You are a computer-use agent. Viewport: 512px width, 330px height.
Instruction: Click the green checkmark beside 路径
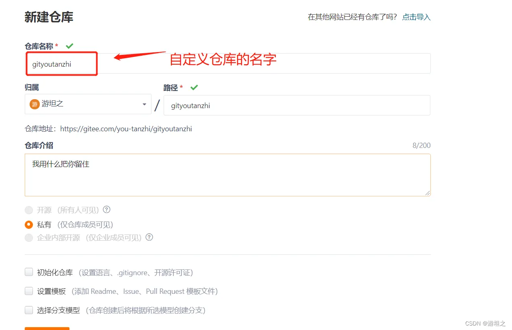click(x=194, y=87)
